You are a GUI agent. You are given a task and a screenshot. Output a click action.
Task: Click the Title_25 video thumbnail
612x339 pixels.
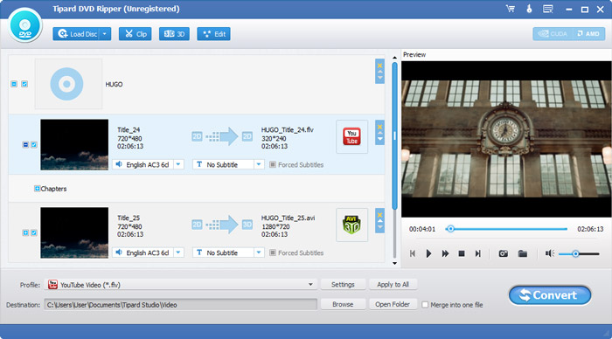(74, 233)
